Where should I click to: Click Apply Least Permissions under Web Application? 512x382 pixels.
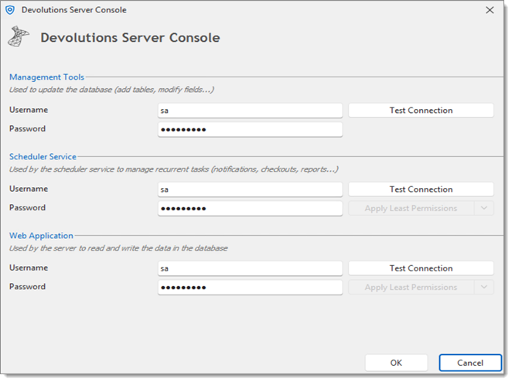pyautogui.click(x=411, y=288)
